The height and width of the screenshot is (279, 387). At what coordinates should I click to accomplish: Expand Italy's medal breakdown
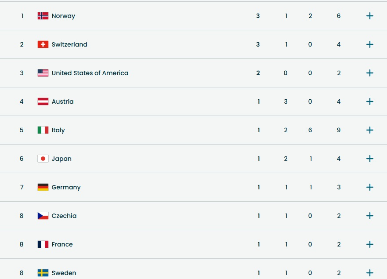370,130
